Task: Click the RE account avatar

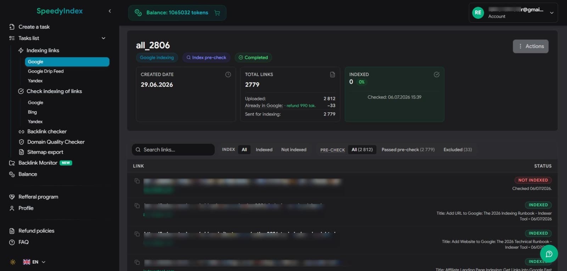Action: click(478, 13)
